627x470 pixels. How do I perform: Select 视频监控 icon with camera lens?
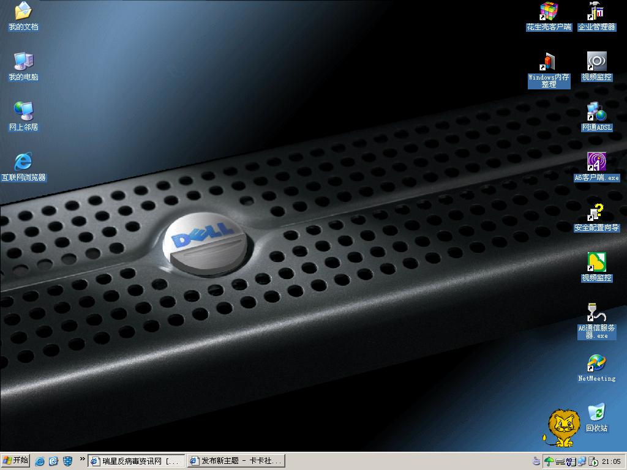(x=596, y=67)
